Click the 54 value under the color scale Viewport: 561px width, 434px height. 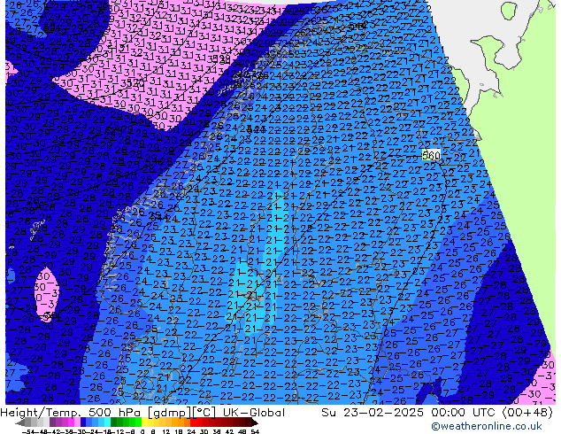click(255, 432)
